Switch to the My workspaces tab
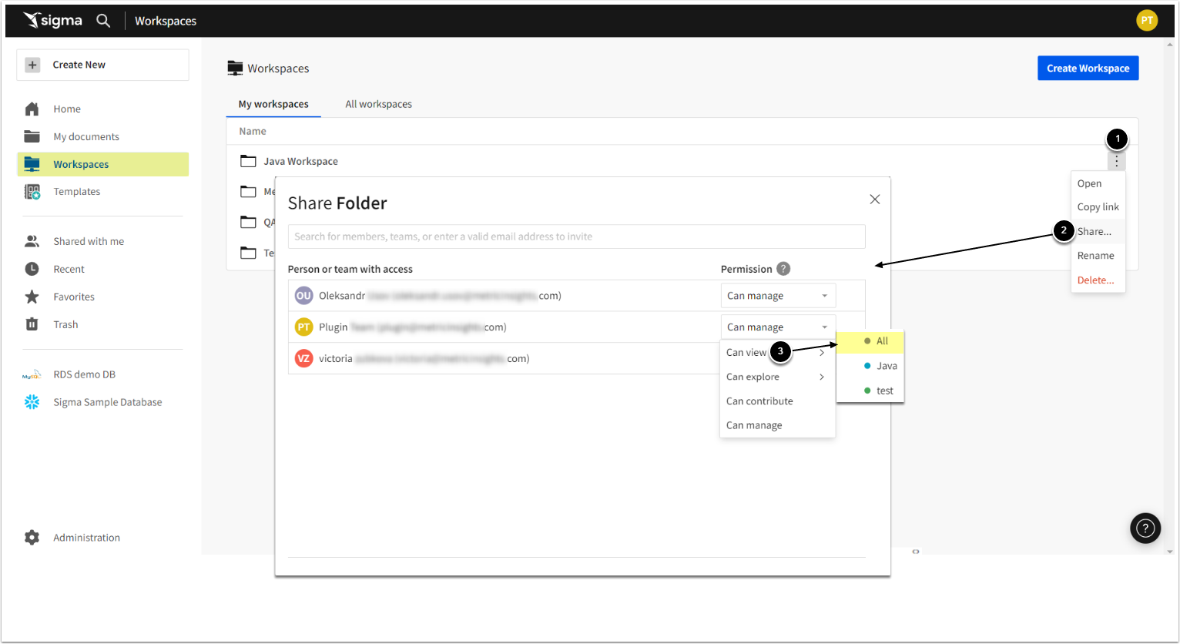The height and width of the screenshot is (644, 1180). pos(273,104)
